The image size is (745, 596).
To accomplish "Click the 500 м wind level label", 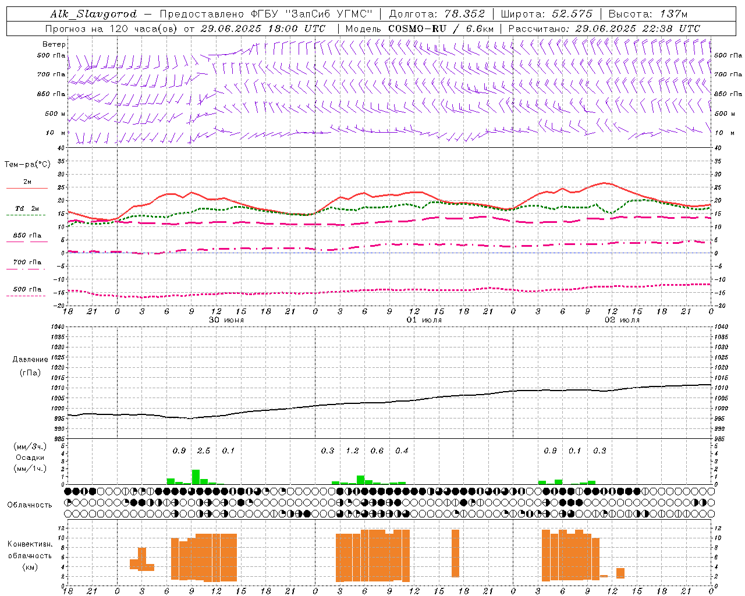I will click(55, 113).
